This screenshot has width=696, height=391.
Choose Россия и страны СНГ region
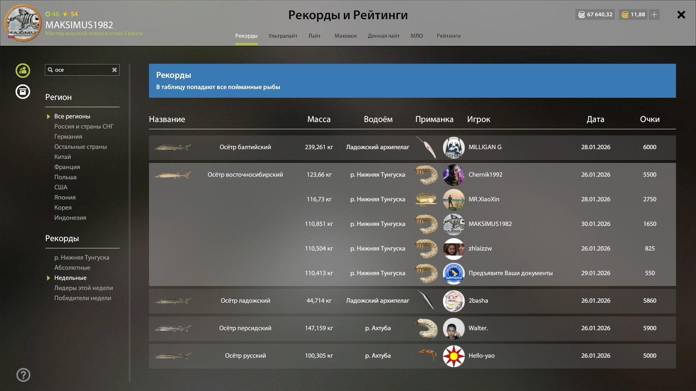84,126
